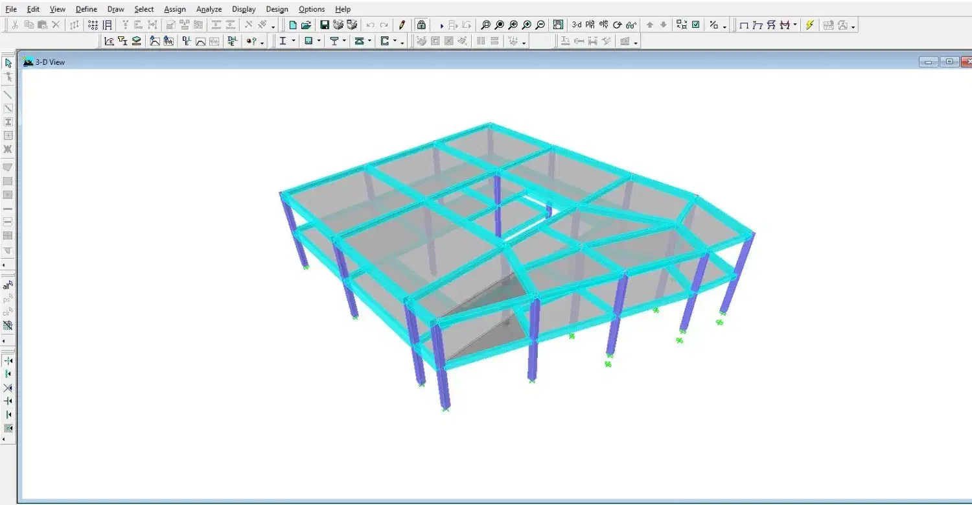Toggle the Lock model padlock
The height and width of the screenshot is (505, 972).
coord(421,25)
